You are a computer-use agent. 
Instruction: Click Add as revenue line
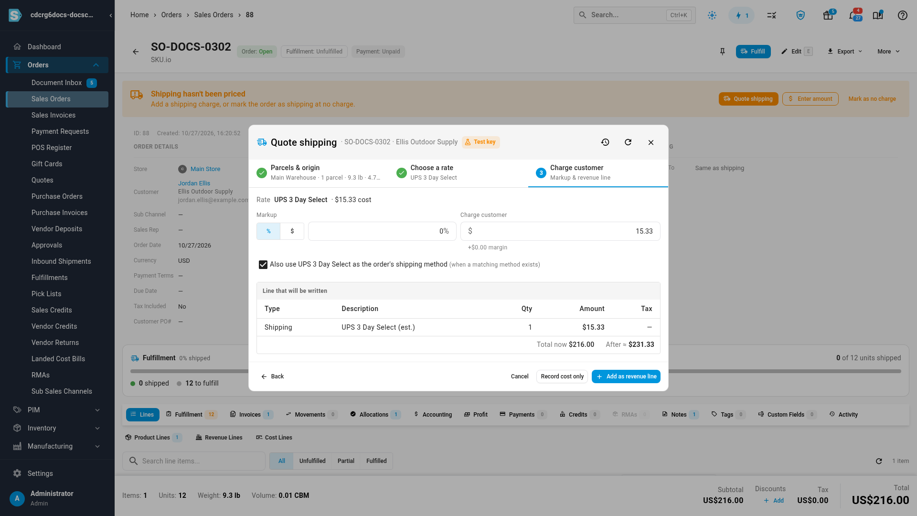(x=626, y=376)
